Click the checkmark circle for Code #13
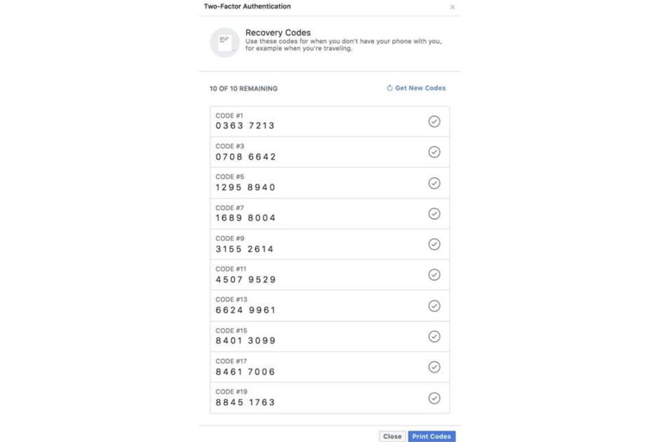Viewport: 660px width, 442px height. (x=434, y=305)
